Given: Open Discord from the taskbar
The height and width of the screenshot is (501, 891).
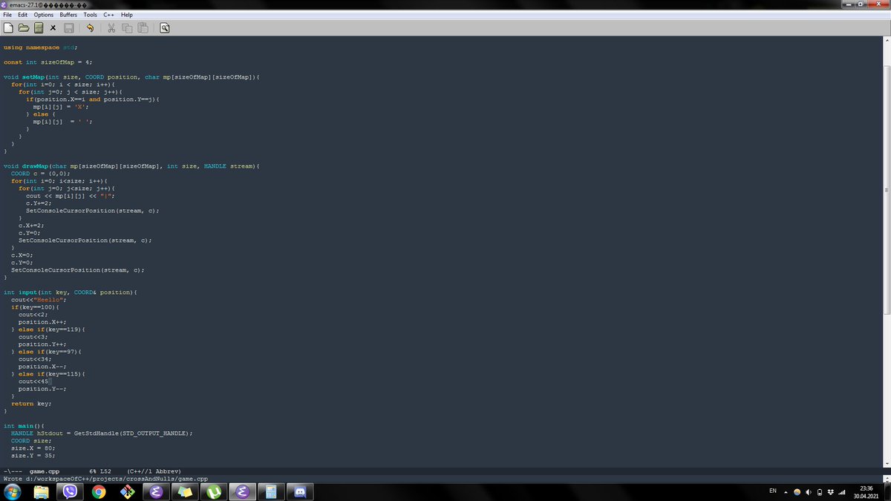Looking at the screenshot, I should click(x=299, y=492).
